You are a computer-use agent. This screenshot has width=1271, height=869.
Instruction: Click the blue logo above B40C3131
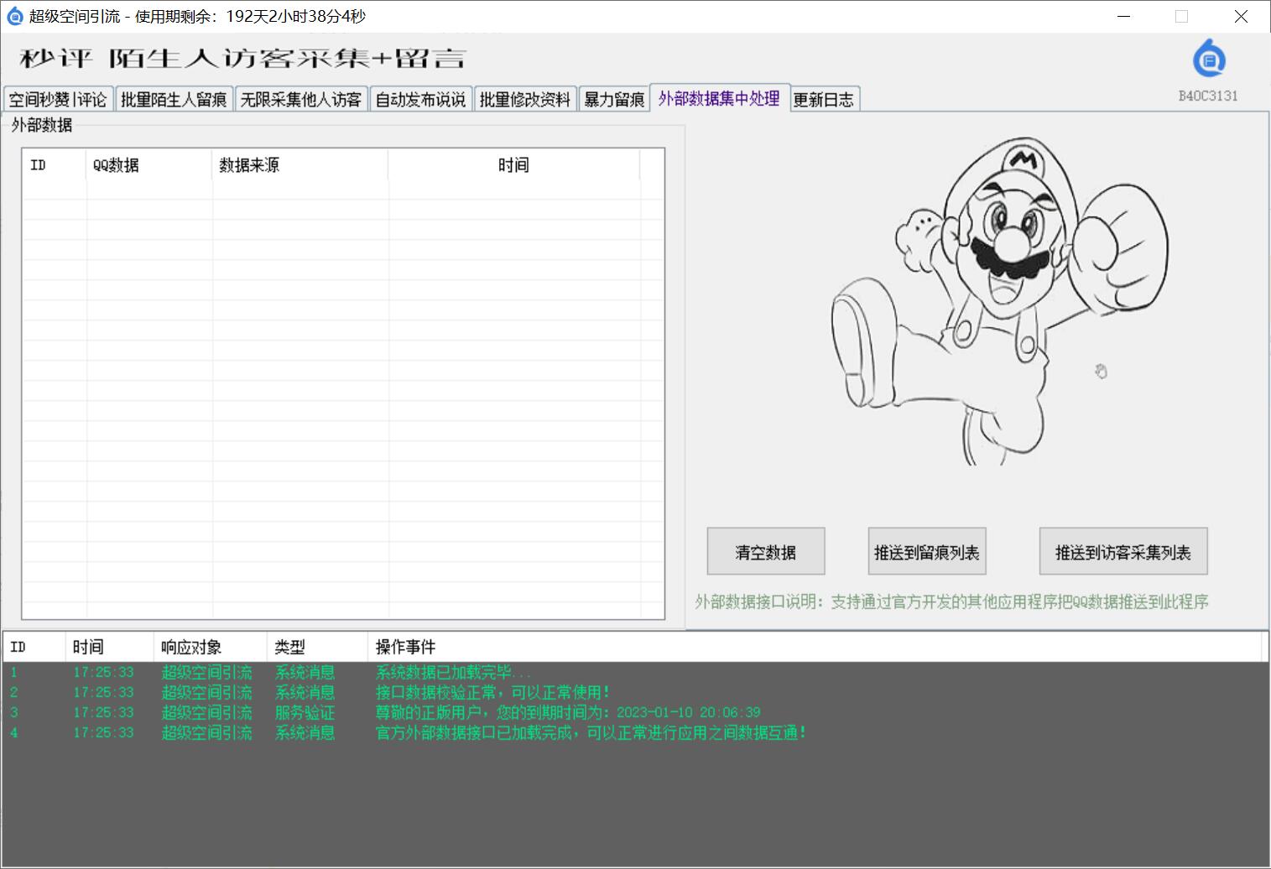click(1208, 60)
